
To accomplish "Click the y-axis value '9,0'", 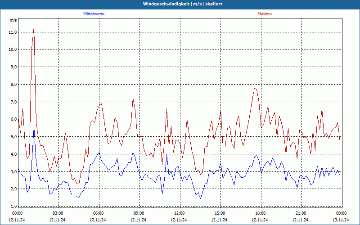I will coord(13,67).
